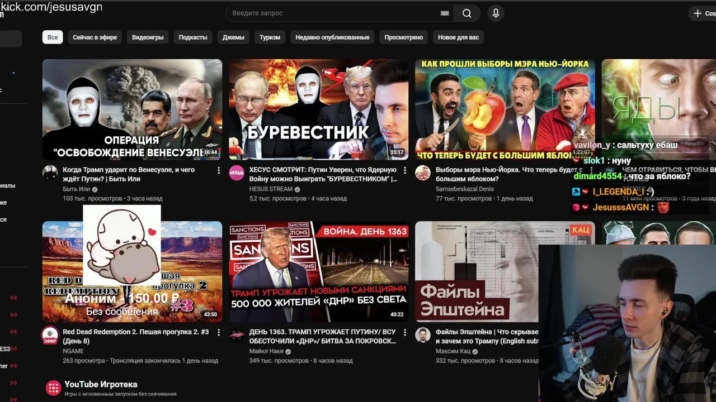The height and width of the screenshot is (402, 716).
Task: Open the 'Буревестник' video thumbnail
Action: click(x=319, y=109)
